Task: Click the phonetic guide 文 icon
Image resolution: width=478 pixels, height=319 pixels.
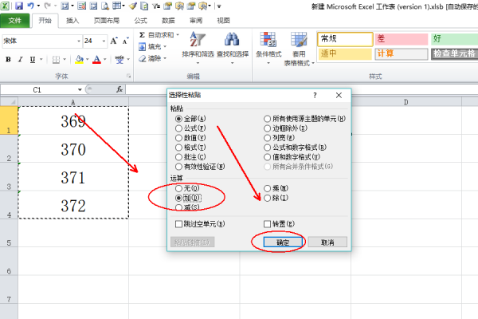Action: pyautogui.click(x=119, y=59)
